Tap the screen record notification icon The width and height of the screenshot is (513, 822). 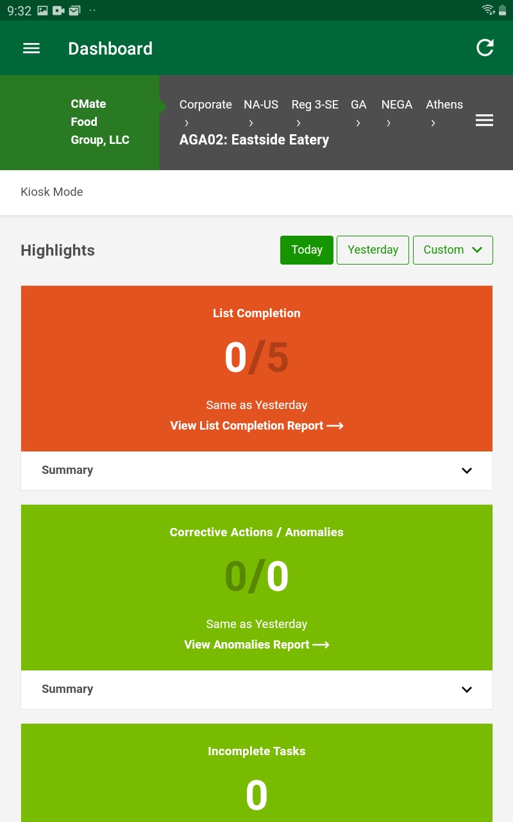58,10
